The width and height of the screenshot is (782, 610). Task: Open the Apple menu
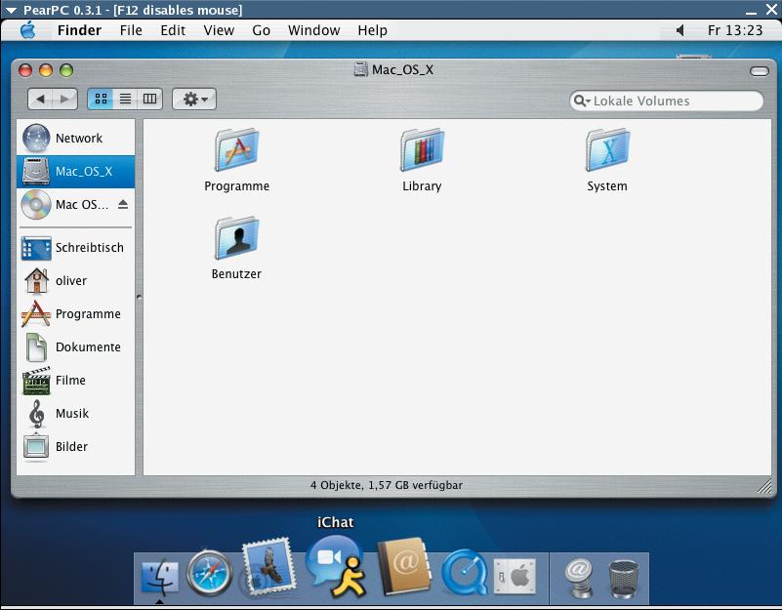(x=28, y=30)
